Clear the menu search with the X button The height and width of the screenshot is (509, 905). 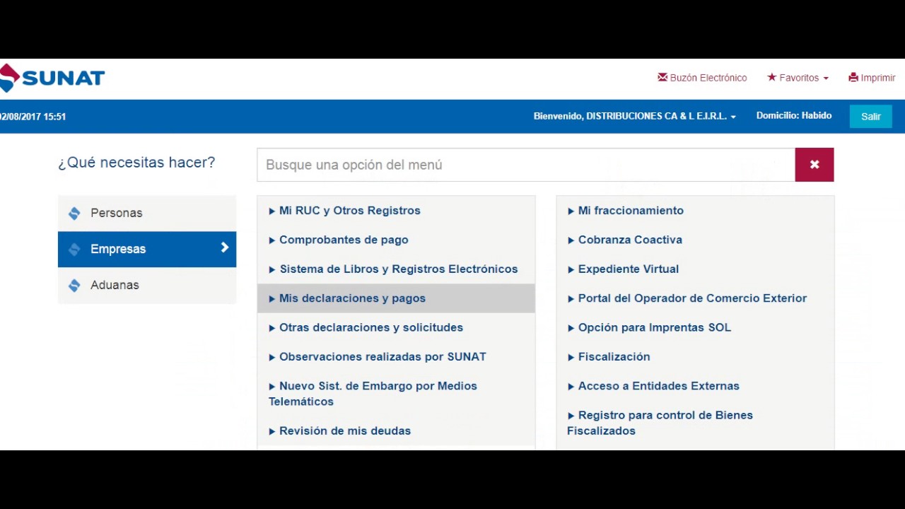click(814, 165)
